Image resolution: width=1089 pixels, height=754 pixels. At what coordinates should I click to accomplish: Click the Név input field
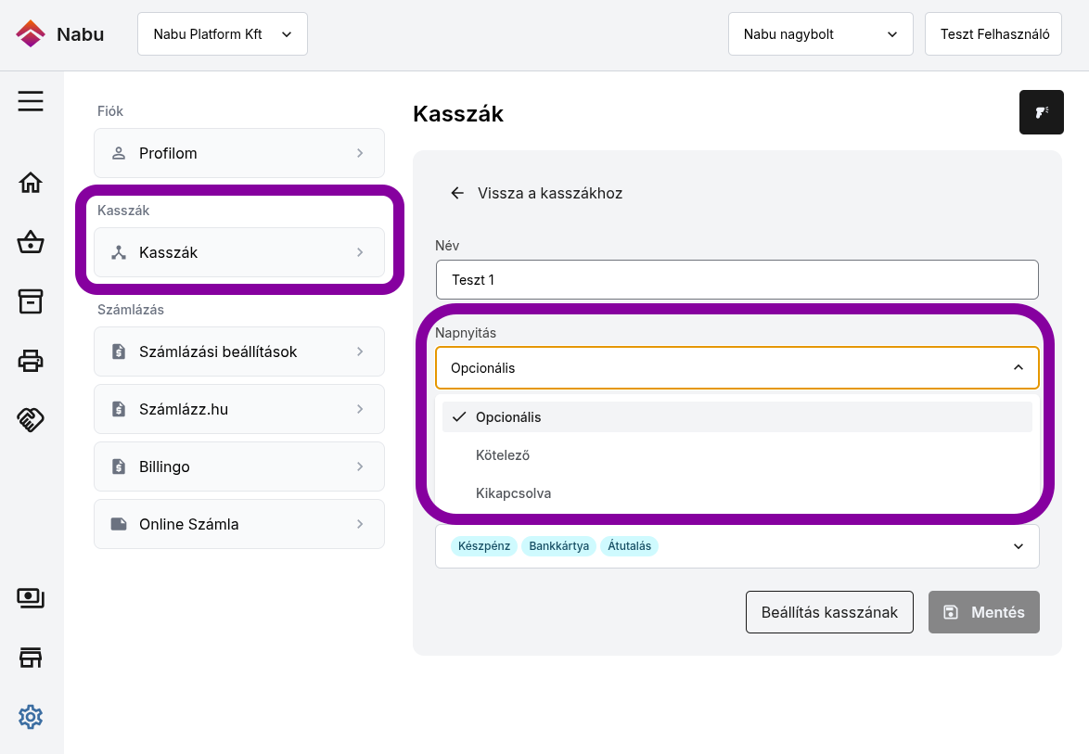click(737, 280)
